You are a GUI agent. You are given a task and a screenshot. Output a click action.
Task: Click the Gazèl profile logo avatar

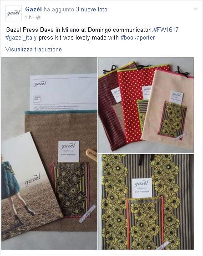pos(14,13)
